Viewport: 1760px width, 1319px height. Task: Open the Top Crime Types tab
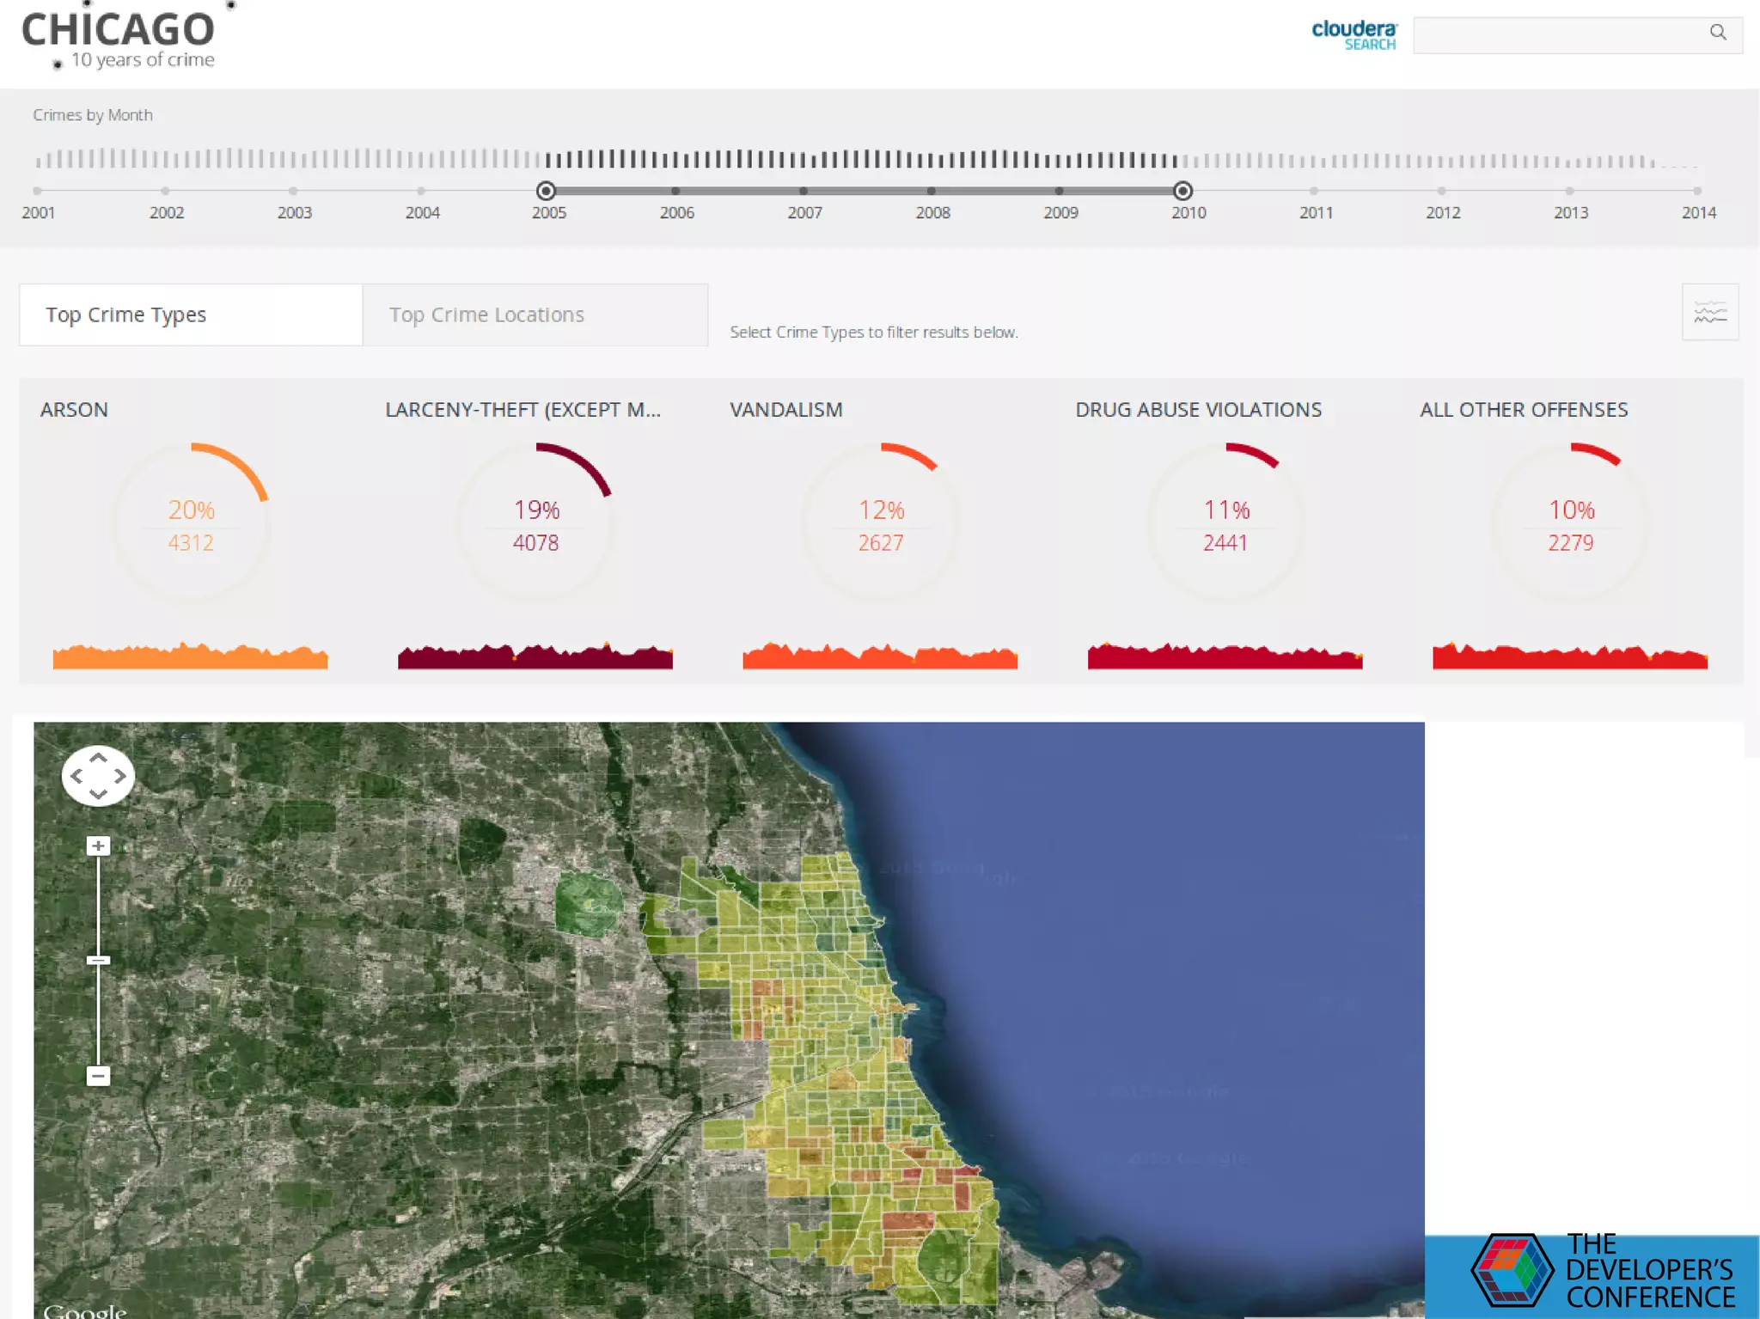click(191, 315)
